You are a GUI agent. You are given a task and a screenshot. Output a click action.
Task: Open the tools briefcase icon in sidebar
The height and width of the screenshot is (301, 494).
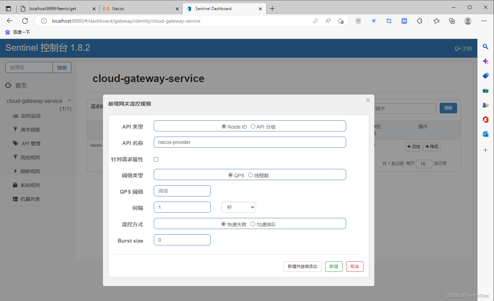pyautogui.click(x=486, y=90)
